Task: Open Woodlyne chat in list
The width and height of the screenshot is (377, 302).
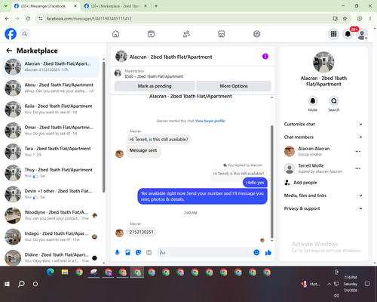Action: pos(51,215)
